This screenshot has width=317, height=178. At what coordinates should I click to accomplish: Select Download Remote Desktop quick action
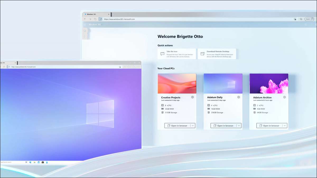(x=217, y=54)
